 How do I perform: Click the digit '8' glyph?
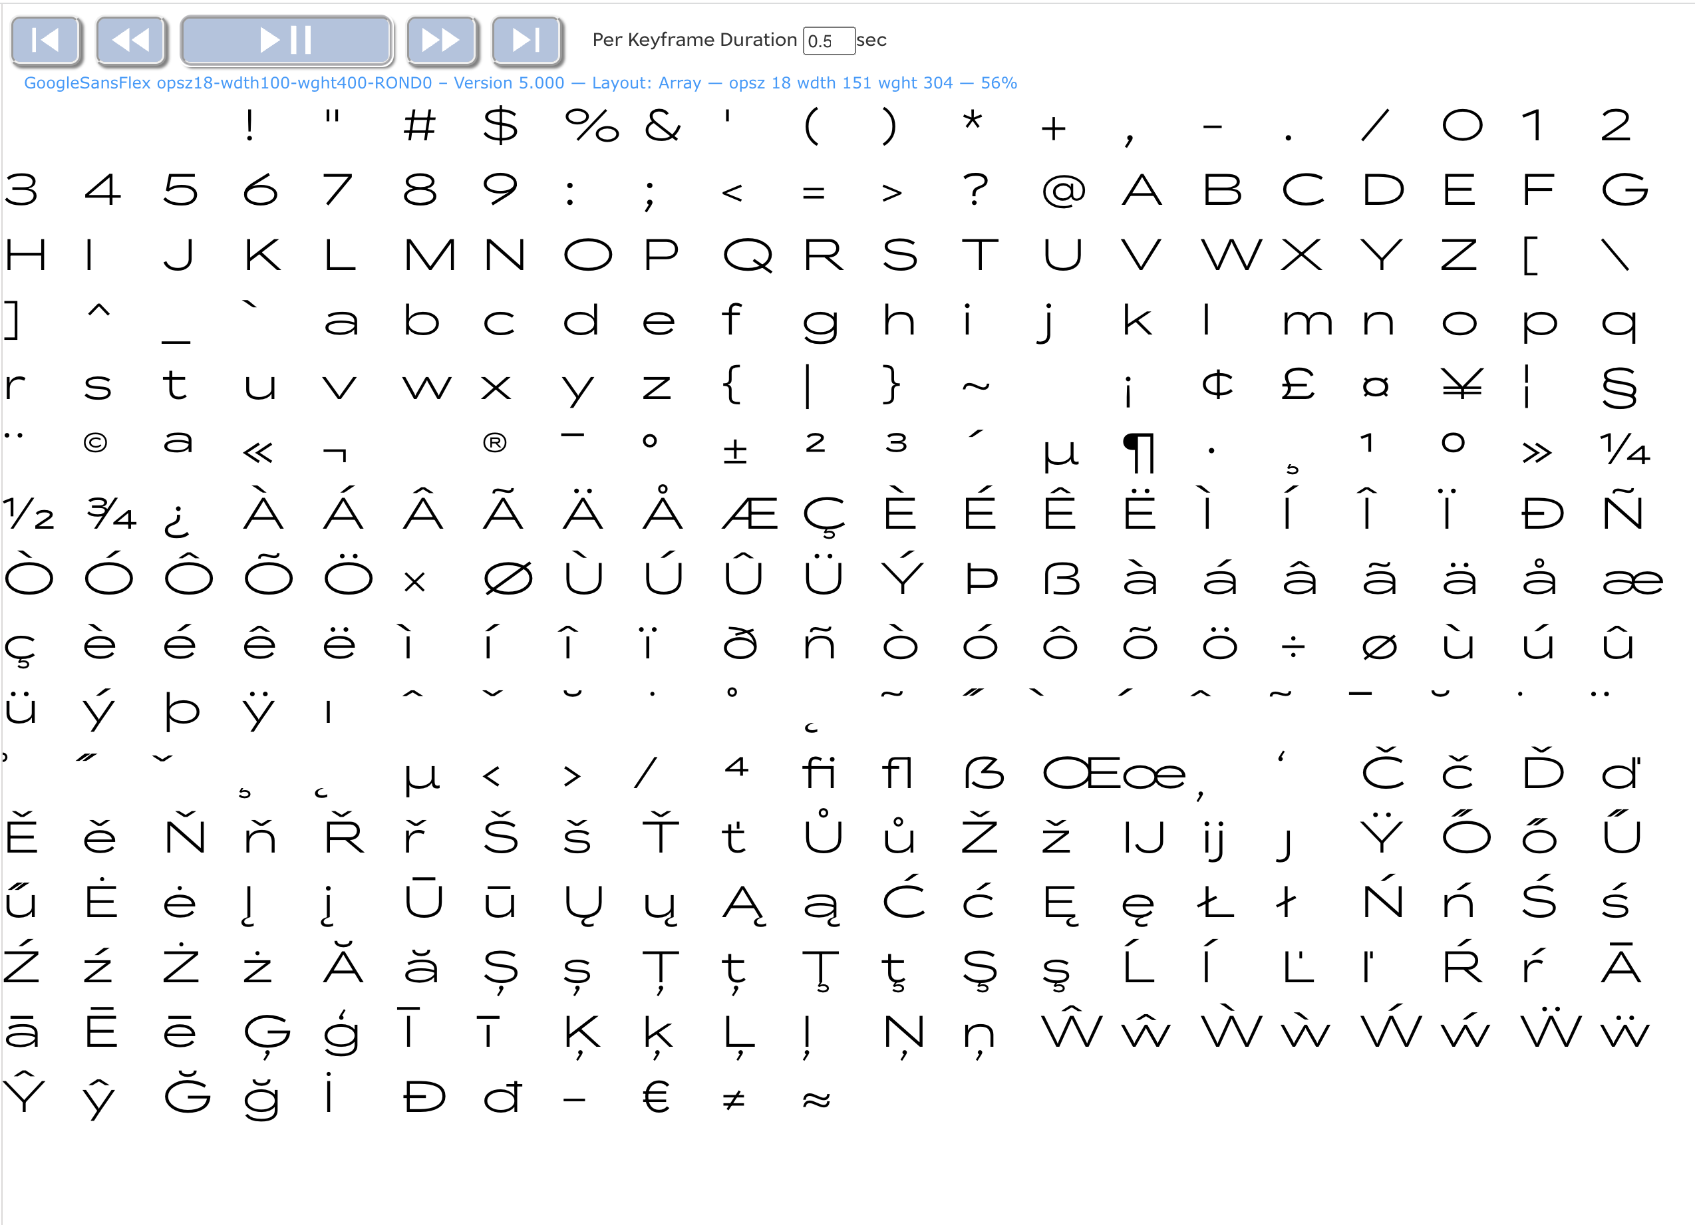pos(419,190)
